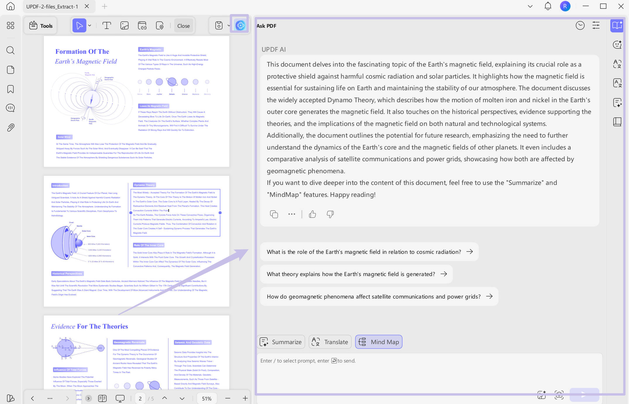Open the page layout view options
The height and width of the screenshot is (404, 629).
[x=102, y=398]
